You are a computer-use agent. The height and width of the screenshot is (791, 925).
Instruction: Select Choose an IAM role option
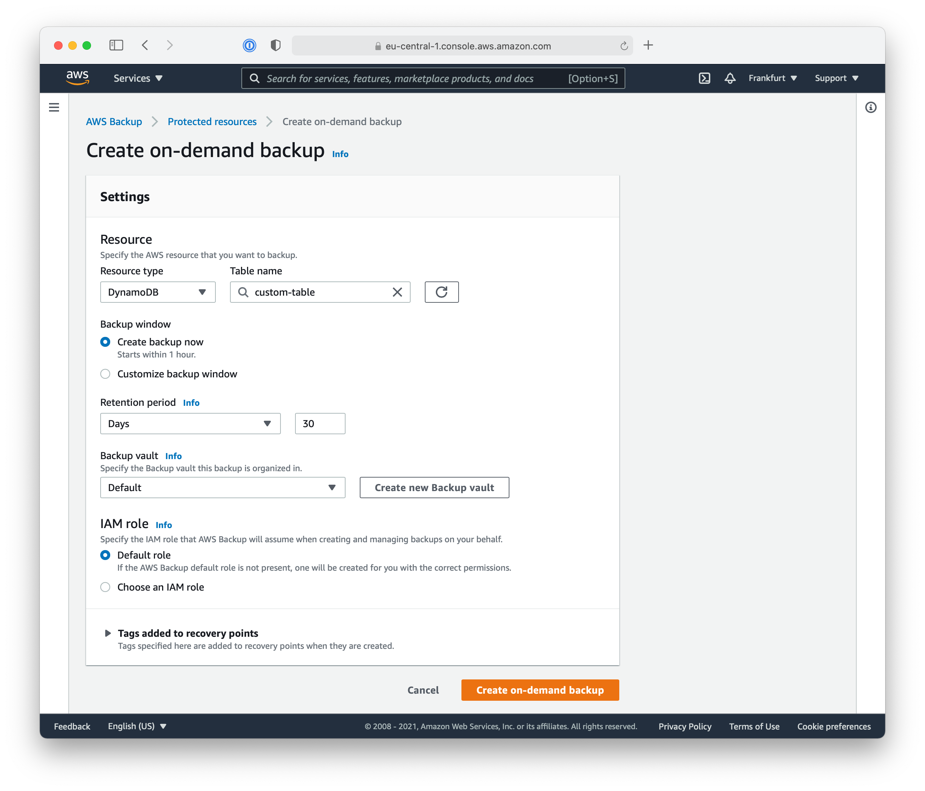pyautogui.click(x=105, y=587)
